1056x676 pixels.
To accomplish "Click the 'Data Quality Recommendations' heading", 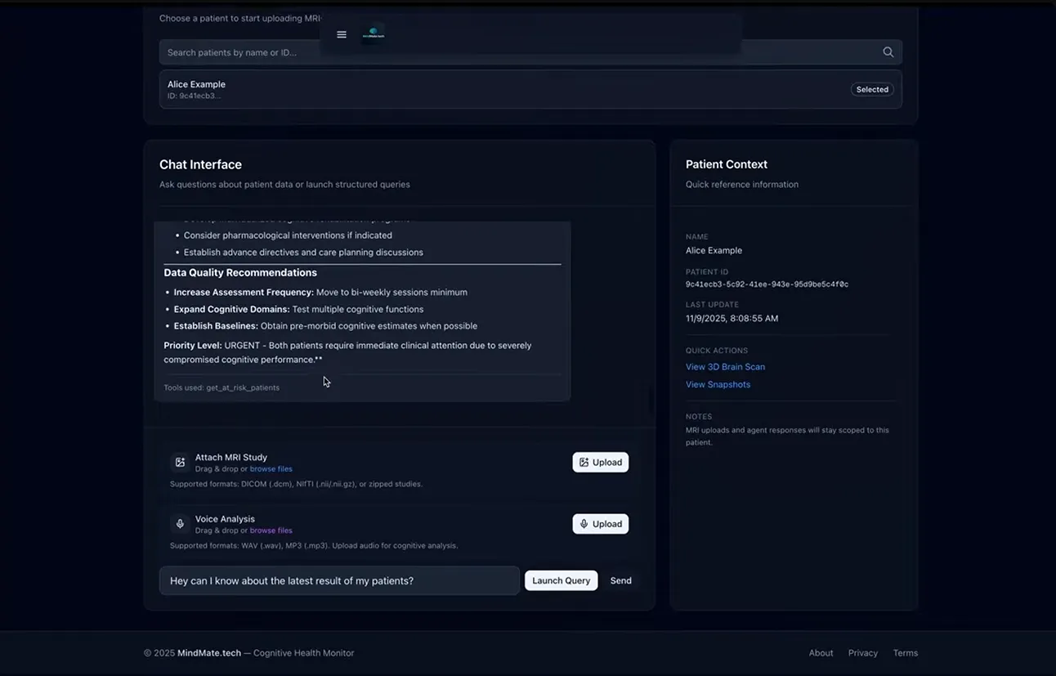I will pyautogui.click(x=240, y=273).
